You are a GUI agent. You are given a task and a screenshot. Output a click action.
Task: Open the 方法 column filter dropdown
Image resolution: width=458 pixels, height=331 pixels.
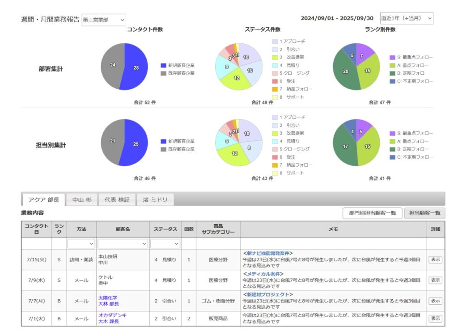81,243
